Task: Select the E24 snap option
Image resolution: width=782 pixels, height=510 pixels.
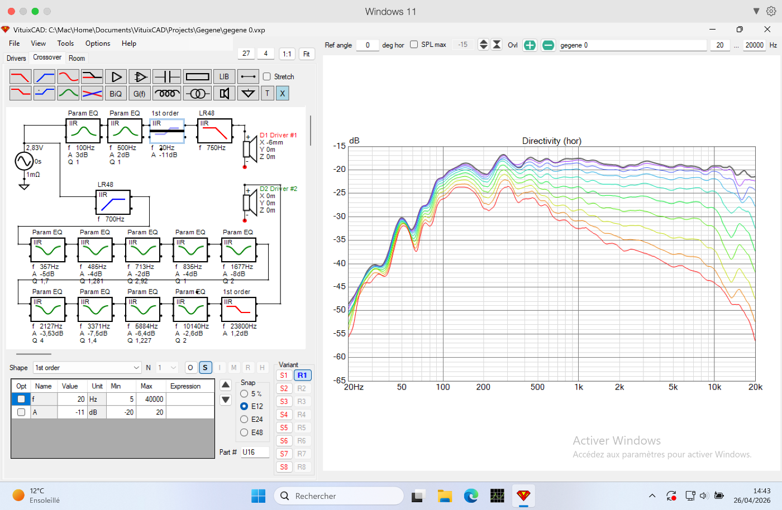Action: click(x=244, y=419)
